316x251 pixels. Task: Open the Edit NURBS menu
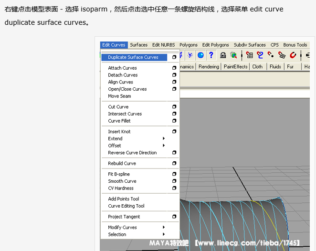pos(162,45)
